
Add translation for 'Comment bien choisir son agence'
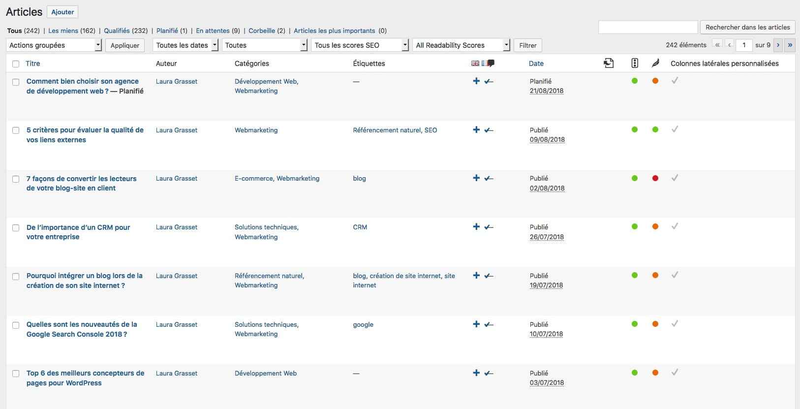[x=476, y=81]
